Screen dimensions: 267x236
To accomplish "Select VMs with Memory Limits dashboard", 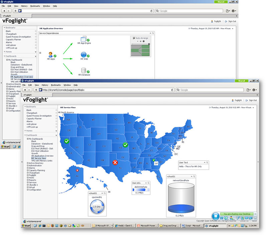I will pyautogui.click(x=42, y=161).
